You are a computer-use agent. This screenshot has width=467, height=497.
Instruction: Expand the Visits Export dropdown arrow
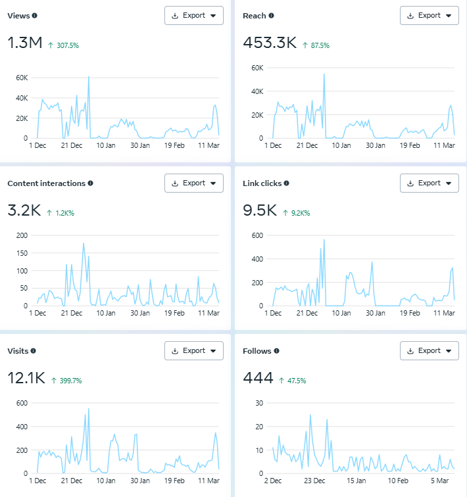[x=213, y=351]
